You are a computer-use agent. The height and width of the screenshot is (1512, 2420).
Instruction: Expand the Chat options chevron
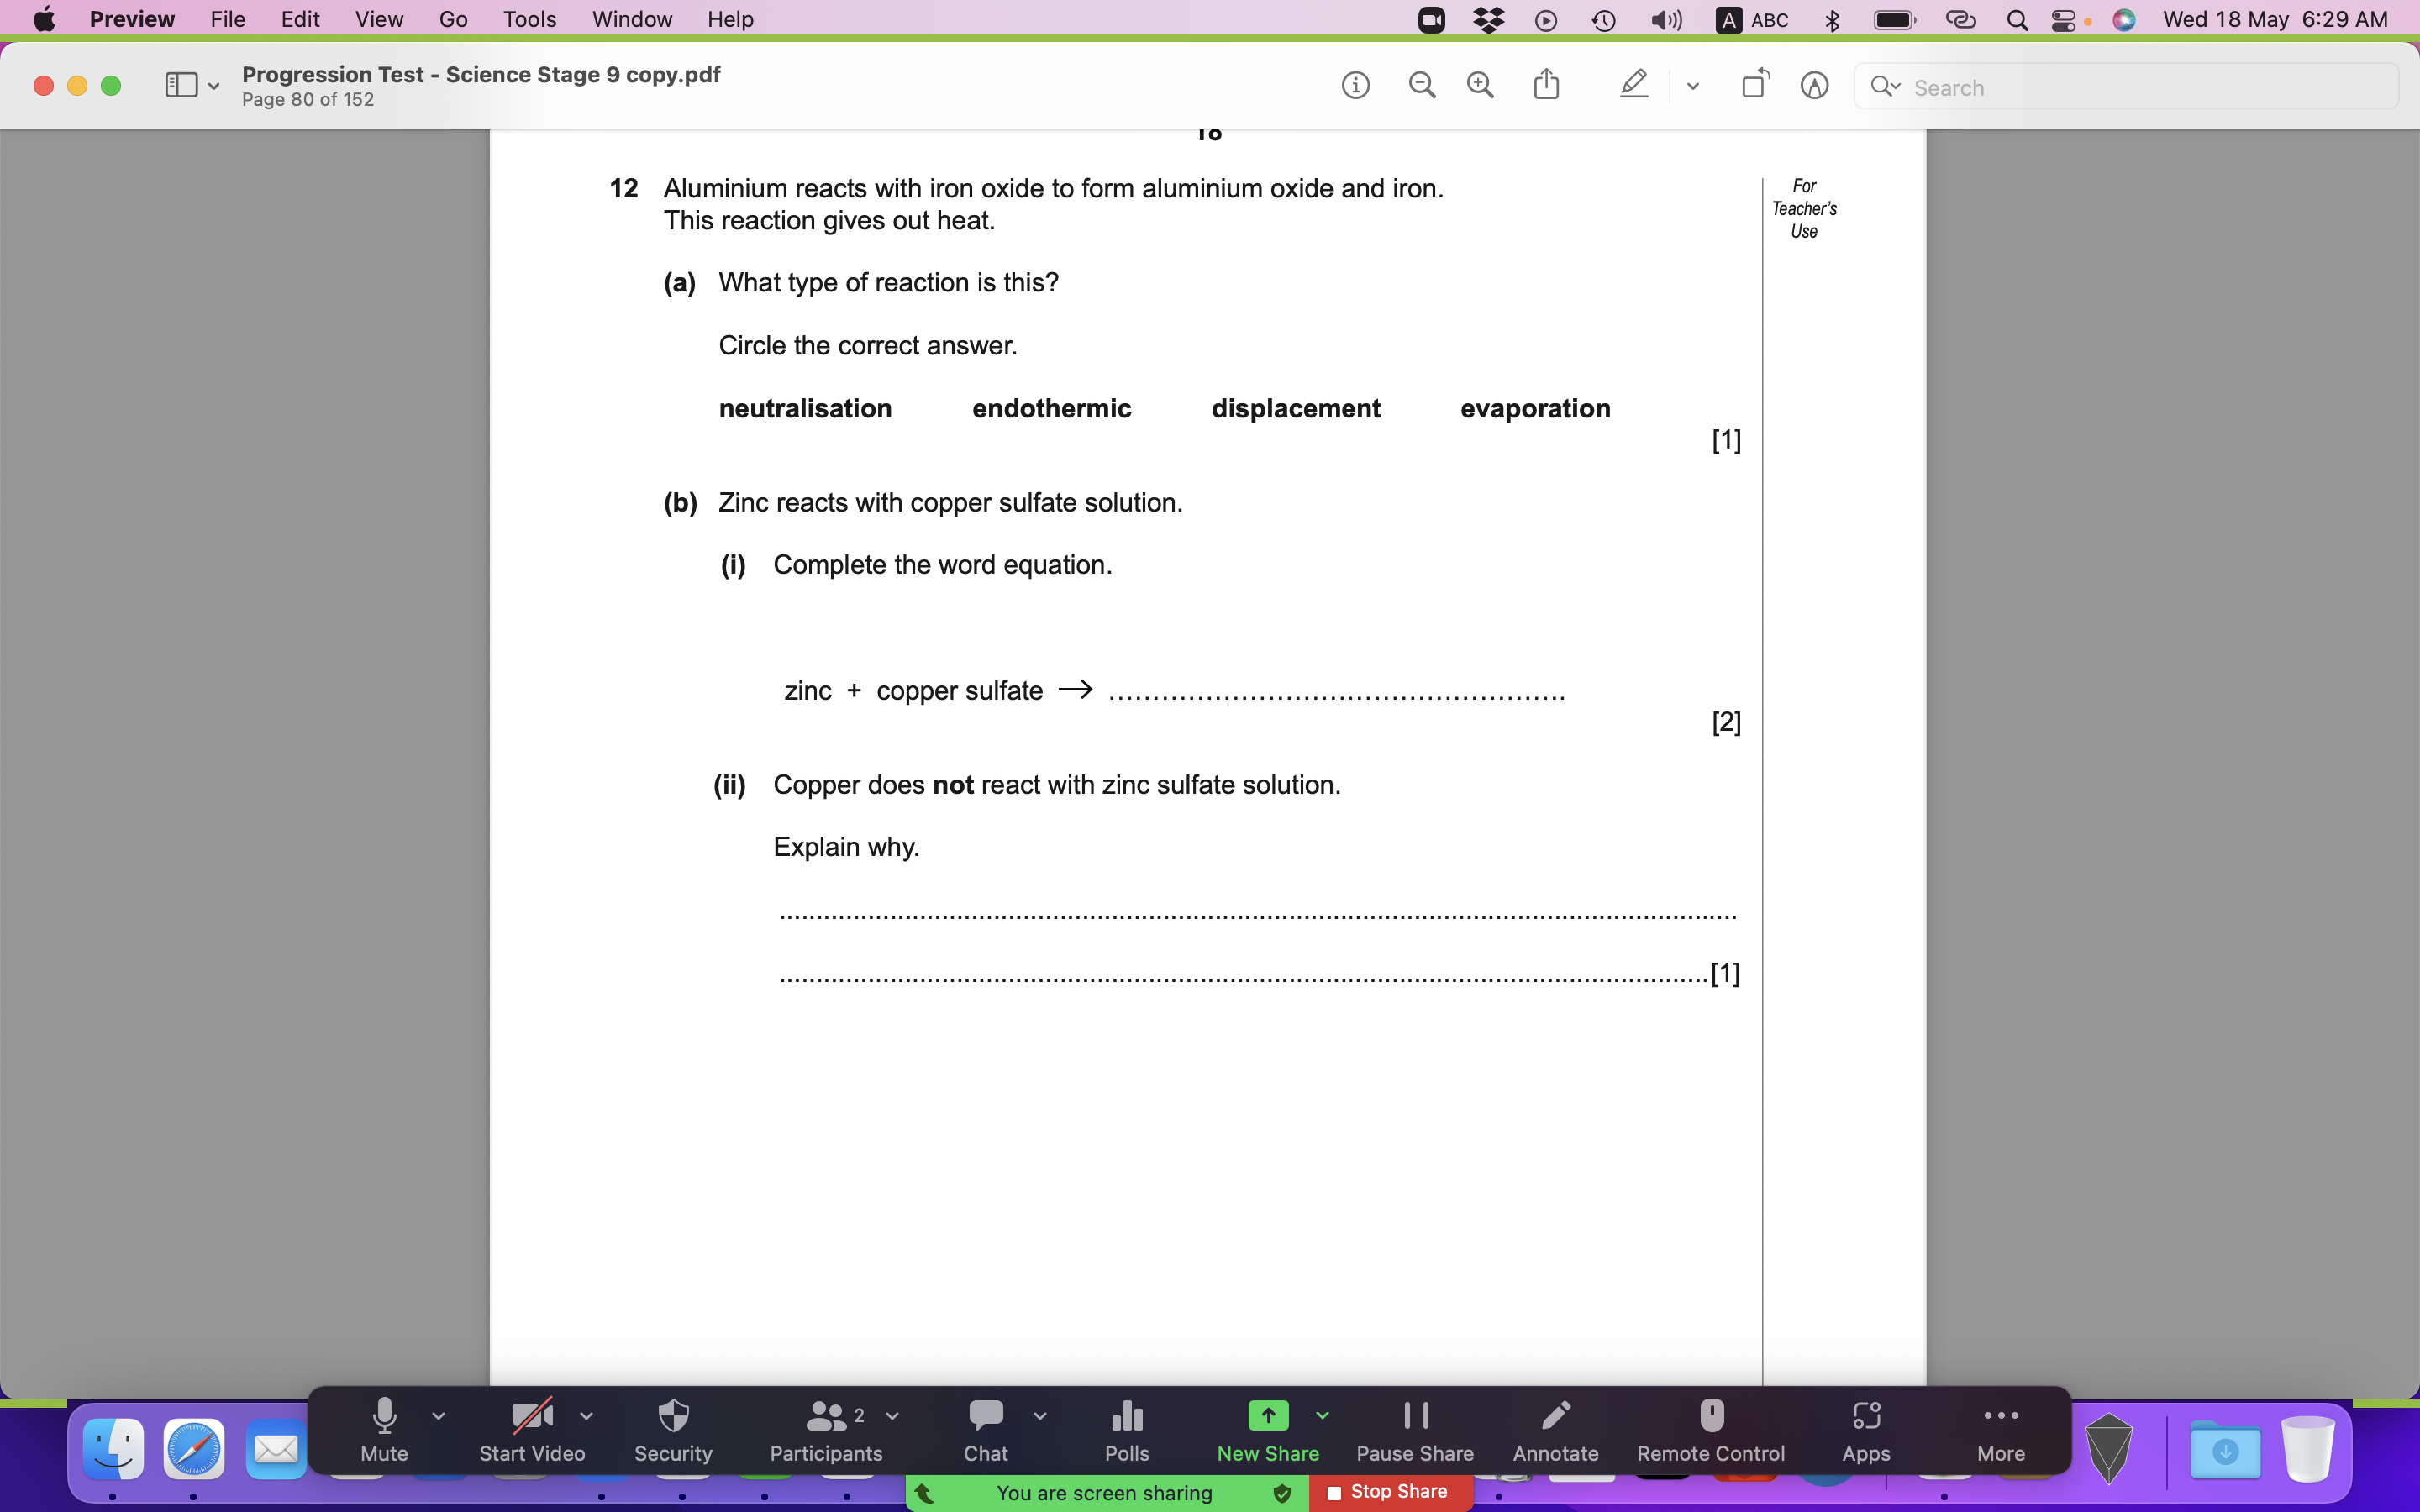tap(1040, 1415)
